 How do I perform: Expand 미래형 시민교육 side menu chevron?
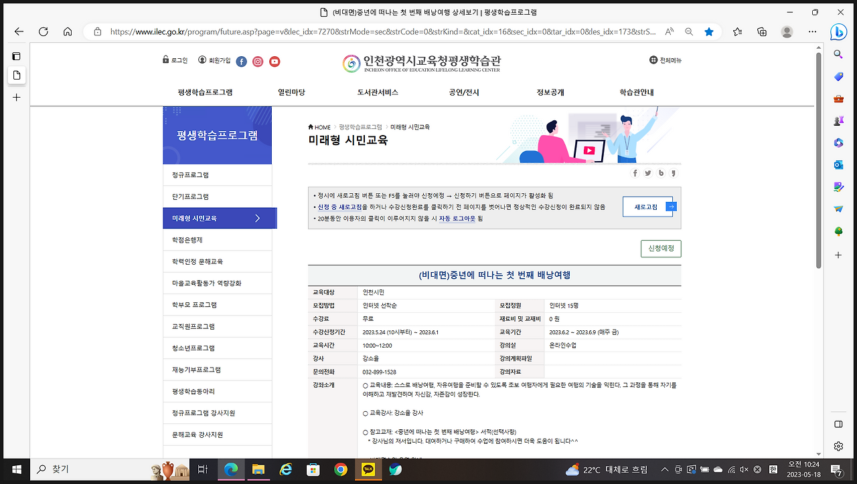[257, 218]
